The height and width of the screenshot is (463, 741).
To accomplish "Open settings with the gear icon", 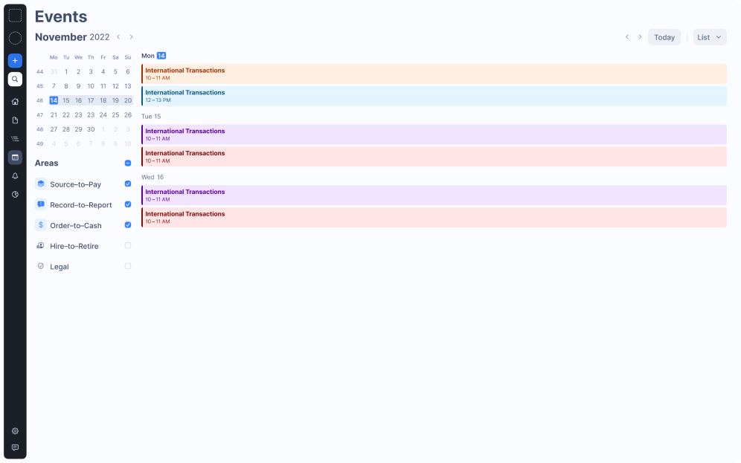I will pyautogui.click(x=15, y=431).
